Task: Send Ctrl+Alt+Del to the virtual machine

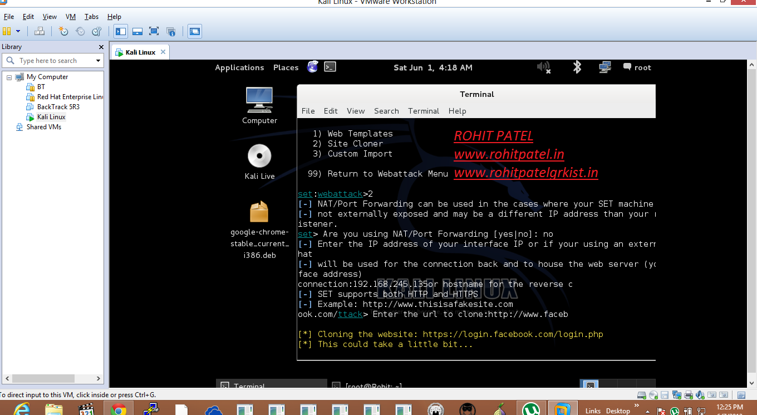Action: coord(40,31)
